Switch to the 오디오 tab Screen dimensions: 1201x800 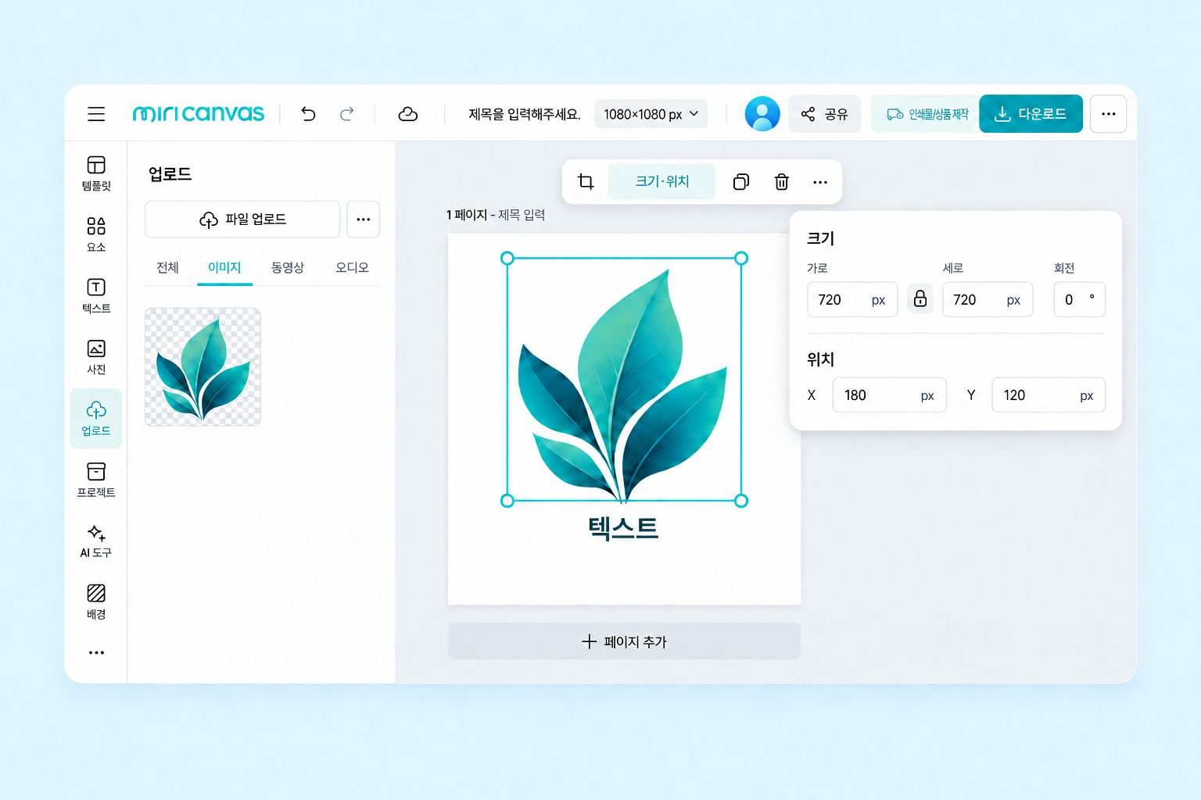point(352,267)
